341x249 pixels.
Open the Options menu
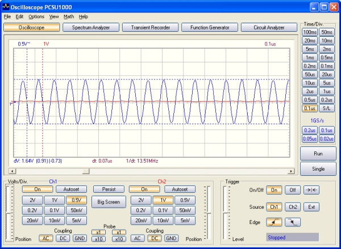(36, 16)
